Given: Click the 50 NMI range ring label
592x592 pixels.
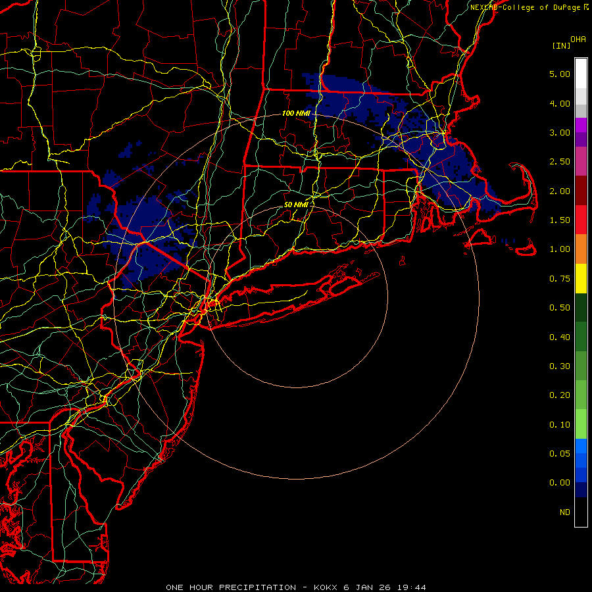Looking at the screenshot, I should tap(296, 205).
